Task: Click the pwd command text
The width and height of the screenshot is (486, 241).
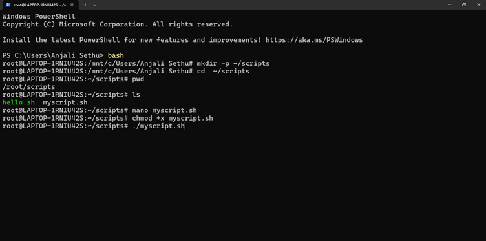Action: (138, 79)
